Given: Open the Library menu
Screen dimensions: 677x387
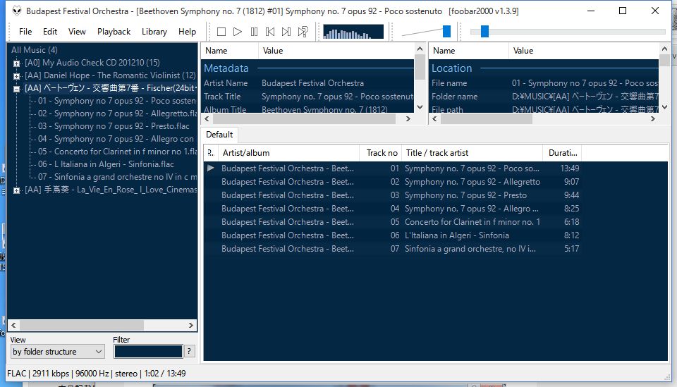Looking at the screenshot, I should (x=154, y=32).
